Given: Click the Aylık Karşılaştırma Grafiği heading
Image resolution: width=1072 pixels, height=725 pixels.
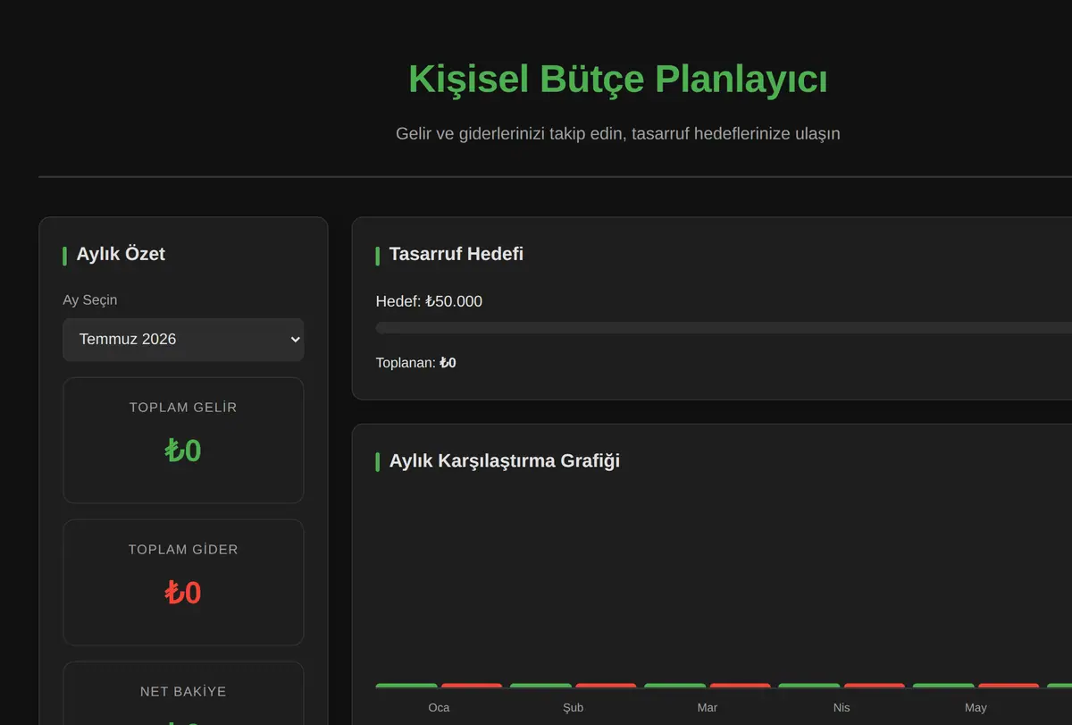Looking at the screenshot, I should (x=505, y=461).
